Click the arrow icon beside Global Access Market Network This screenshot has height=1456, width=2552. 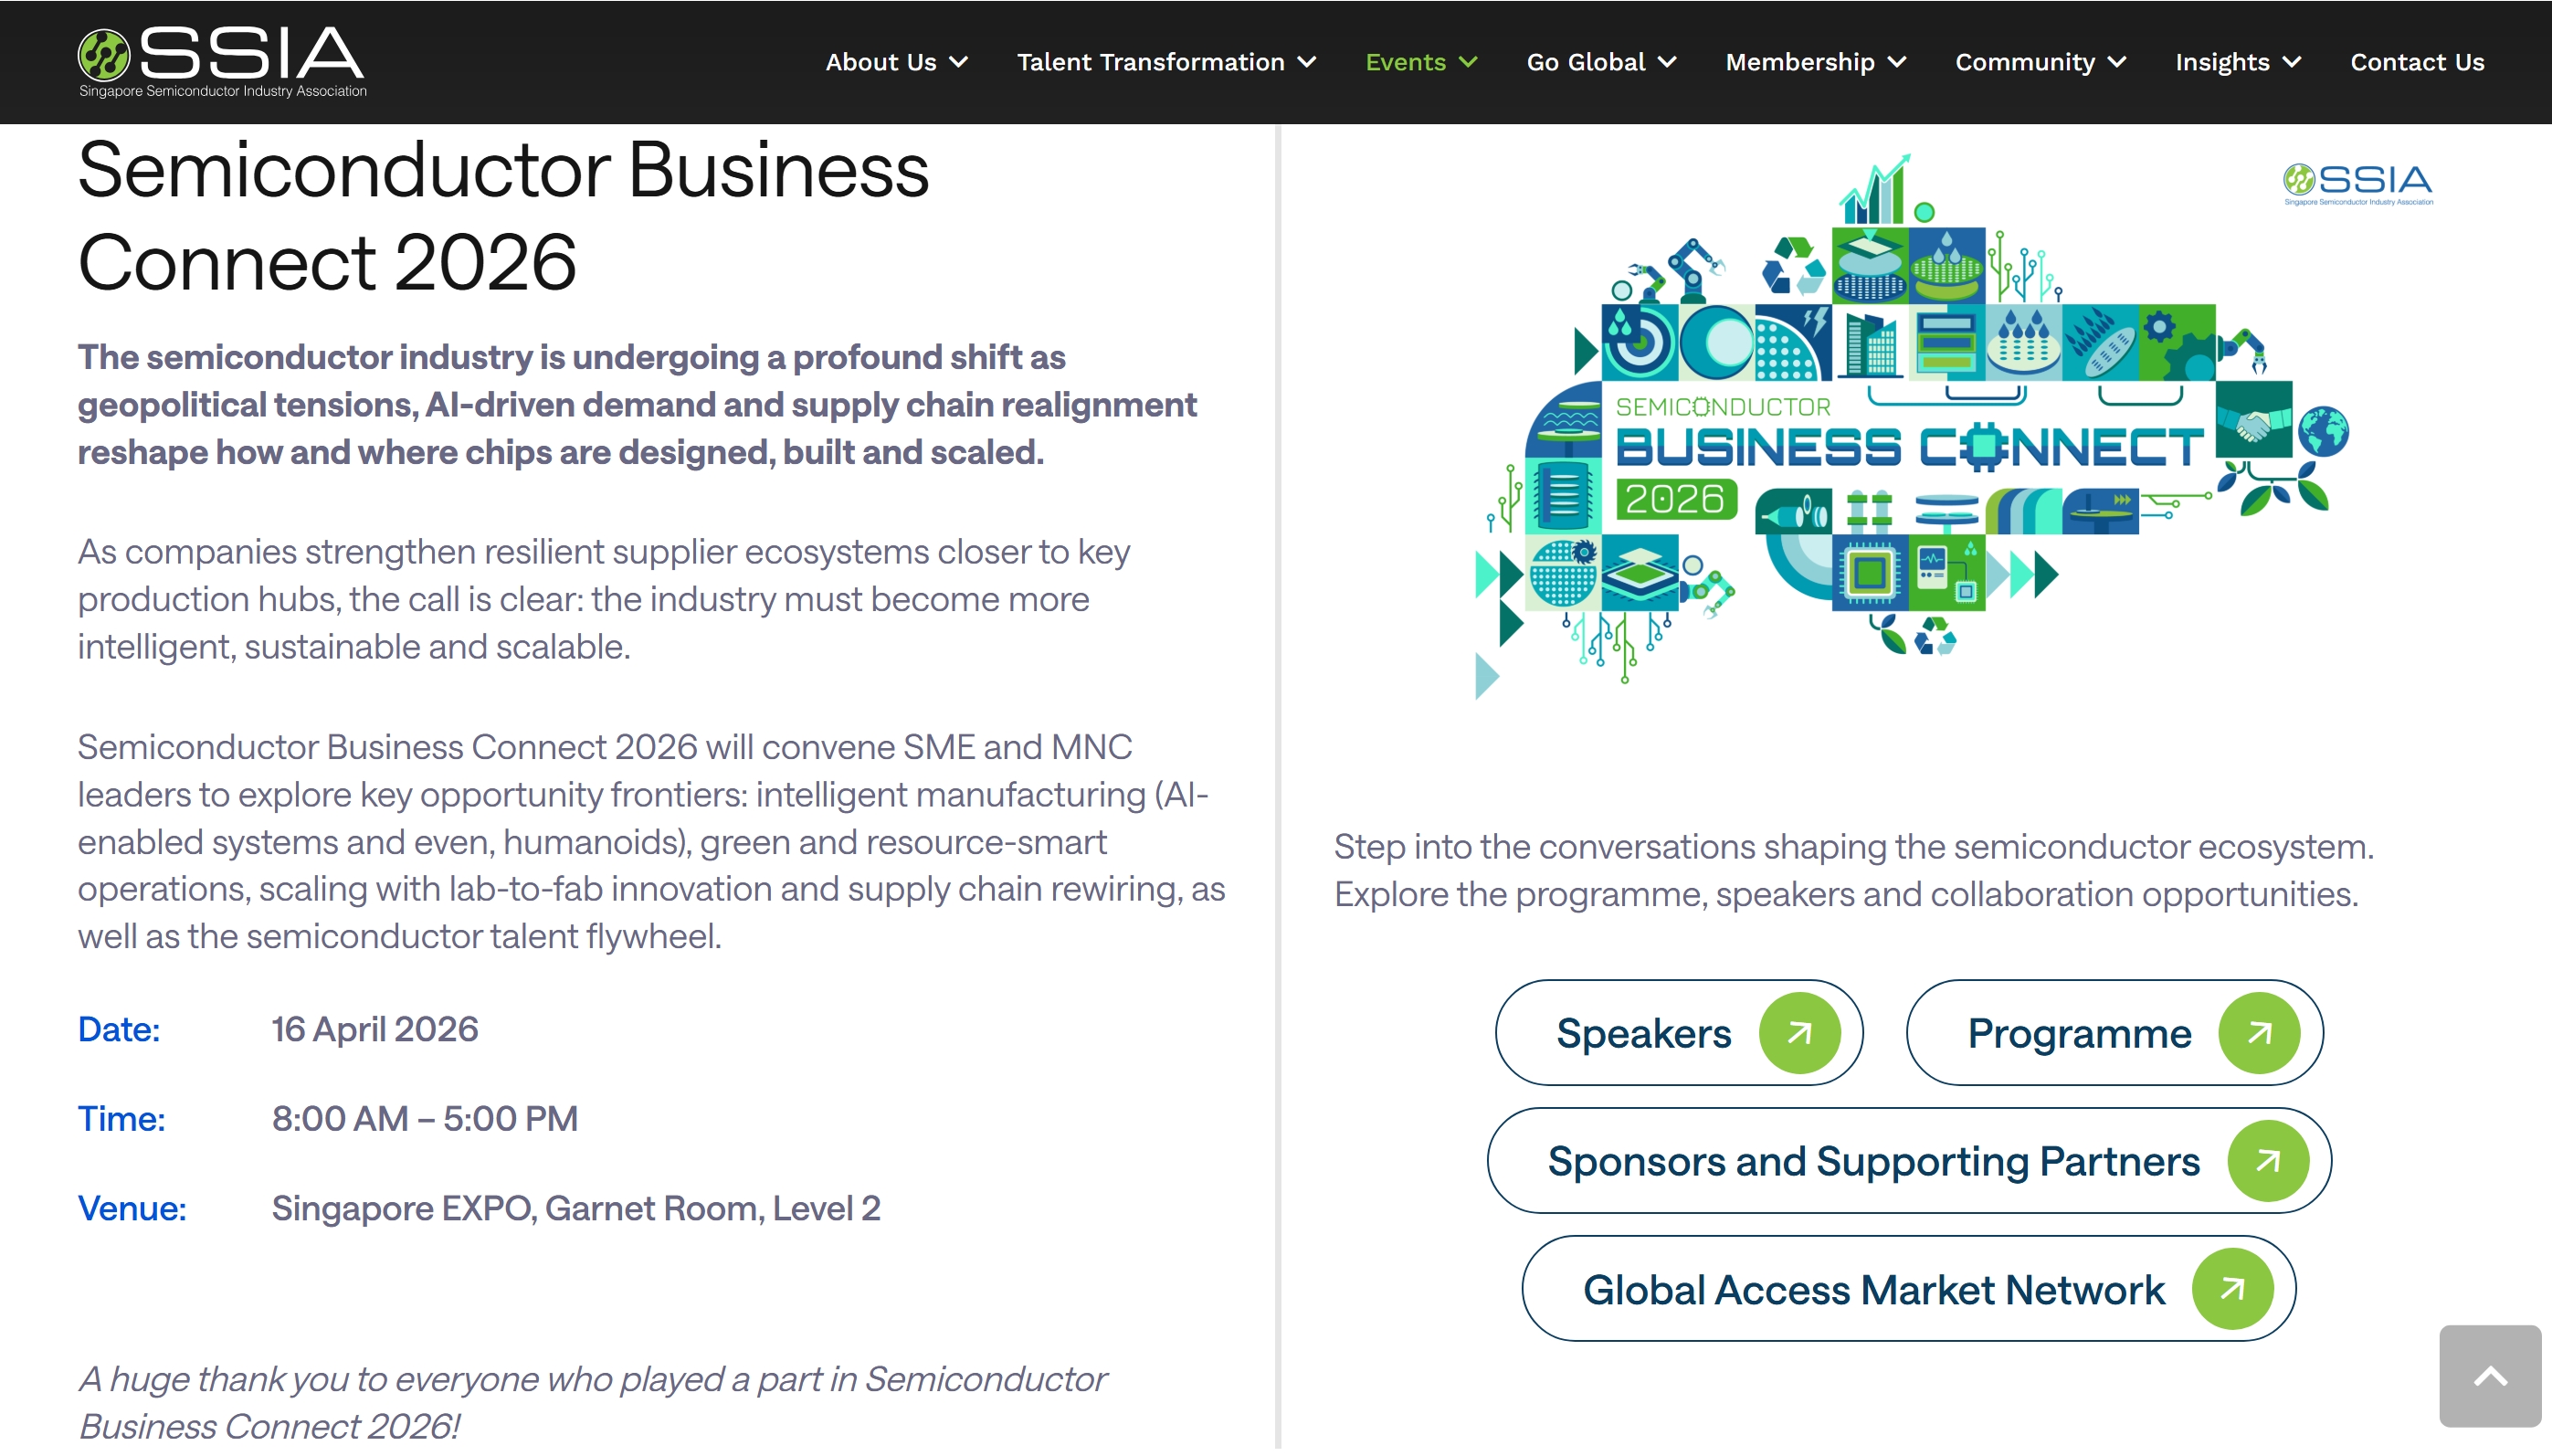[x=2232, y=1289]
